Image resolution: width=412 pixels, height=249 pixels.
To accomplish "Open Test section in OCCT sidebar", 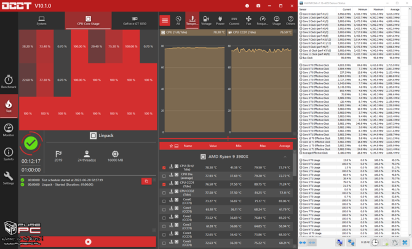I will click(x=9, y=106).
